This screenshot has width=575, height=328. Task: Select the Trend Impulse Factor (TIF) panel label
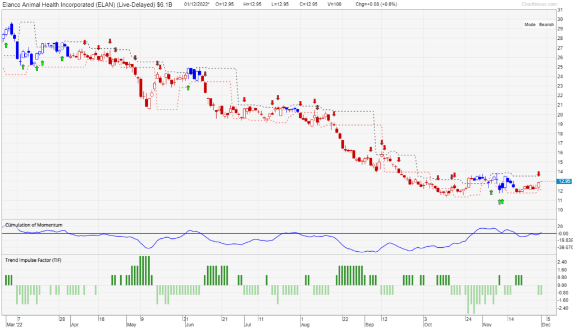pyautogui.click(x=33, y=260)
